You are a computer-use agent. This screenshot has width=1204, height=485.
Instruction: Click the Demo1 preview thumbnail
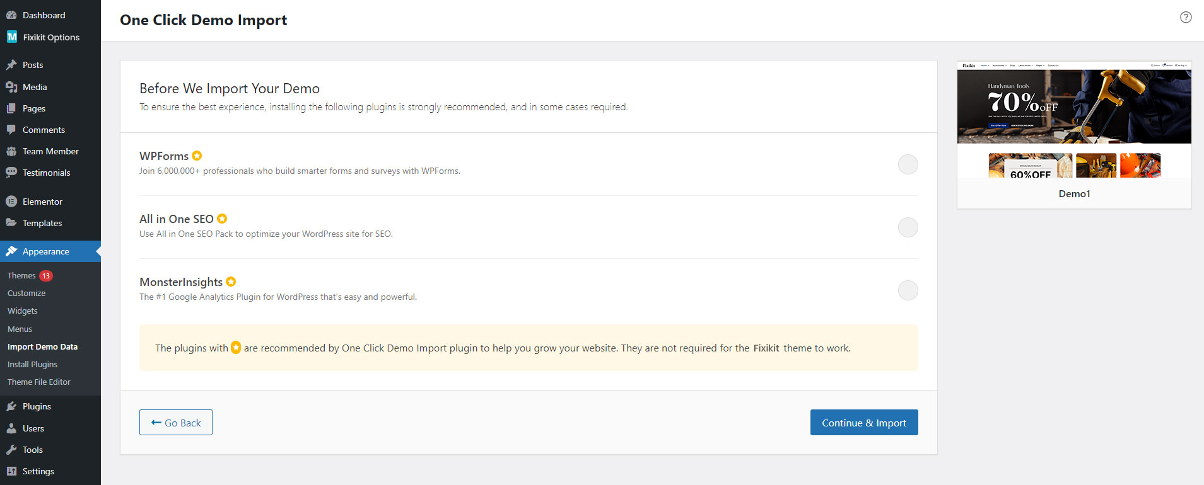pyautogui.click(x=1074, y=120)
